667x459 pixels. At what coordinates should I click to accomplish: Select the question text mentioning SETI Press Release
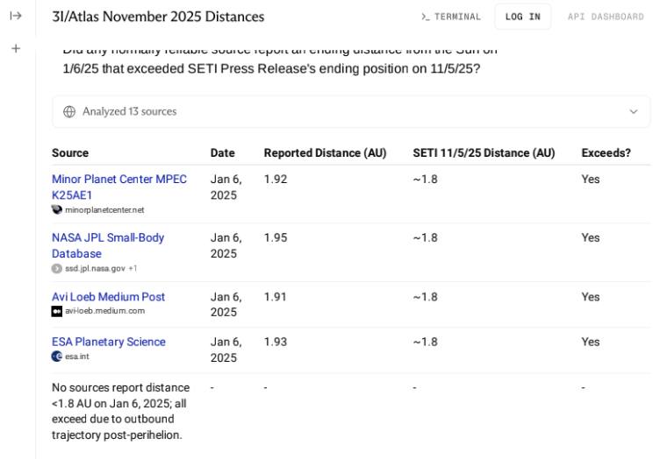(279, 60)
